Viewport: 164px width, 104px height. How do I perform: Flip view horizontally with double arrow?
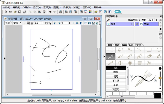coord(77,23)
